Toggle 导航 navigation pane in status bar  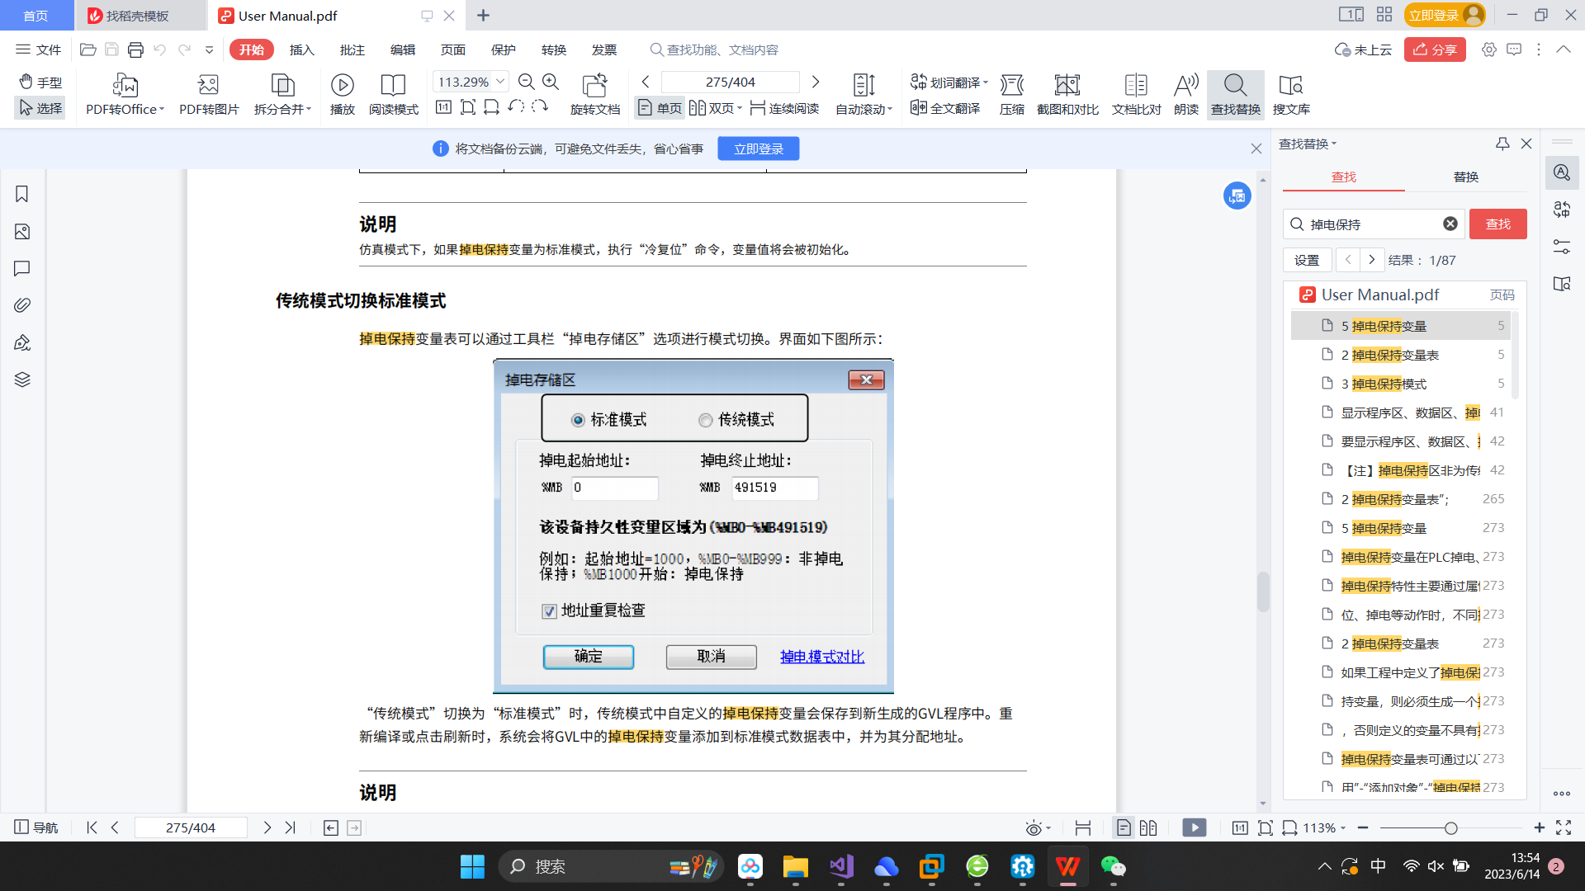click(x=36, y=827)
